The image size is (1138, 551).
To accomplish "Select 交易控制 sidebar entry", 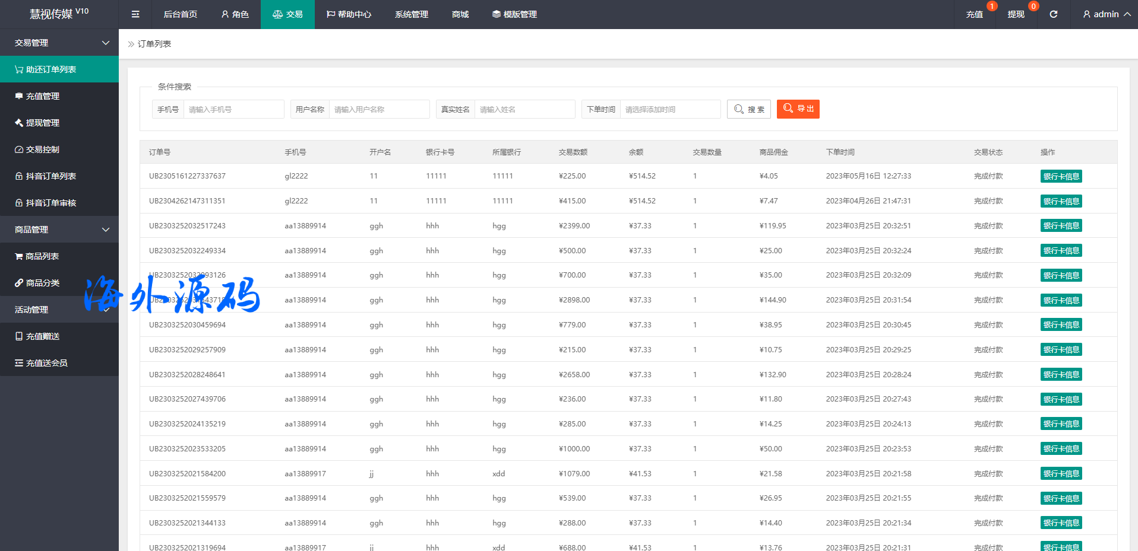I will click(x=42, y=149).
